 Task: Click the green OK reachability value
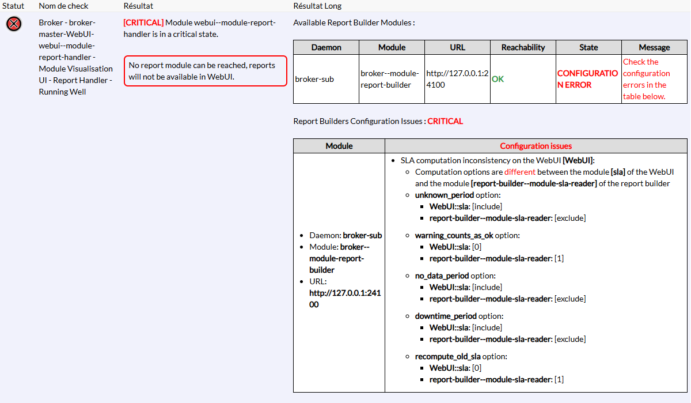pos(498,79)
